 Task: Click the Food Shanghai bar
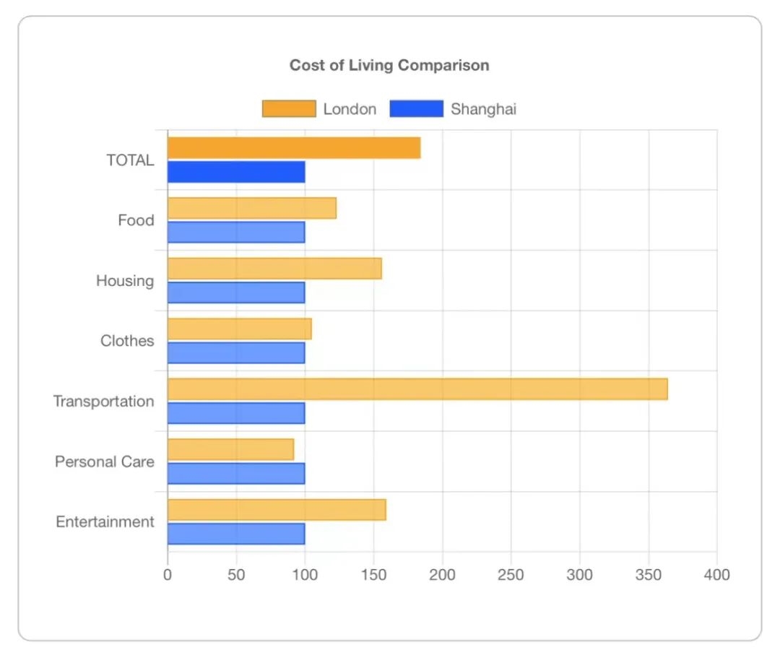pos(238,233)
